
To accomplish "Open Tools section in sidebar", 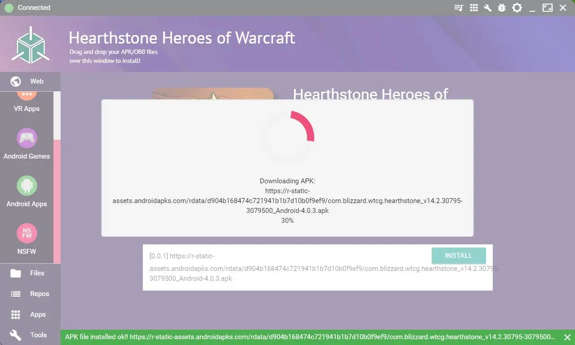I will point(30,335).
